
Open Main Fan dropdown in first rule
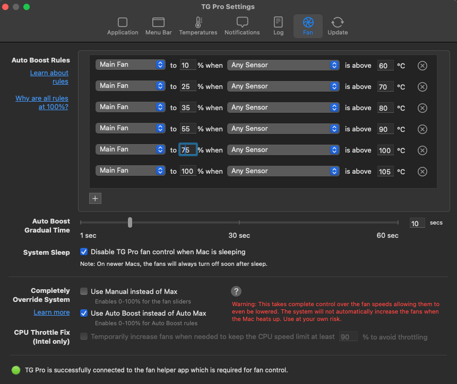131,65
